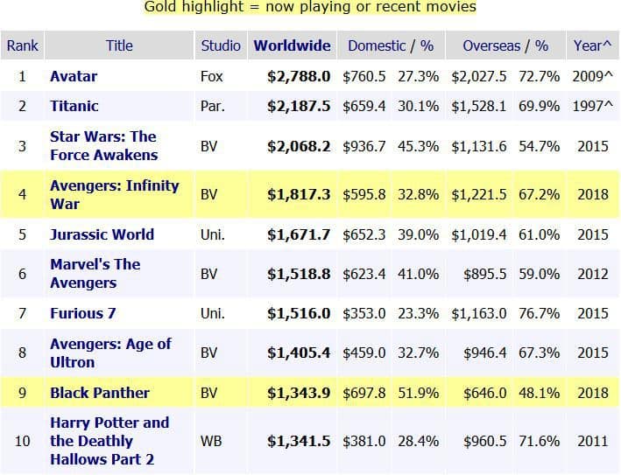Image resolution: width=621 pixels, height=475 pixels.
Task: Click Avengers: Age of Ultron link
Action: point(110,353)
